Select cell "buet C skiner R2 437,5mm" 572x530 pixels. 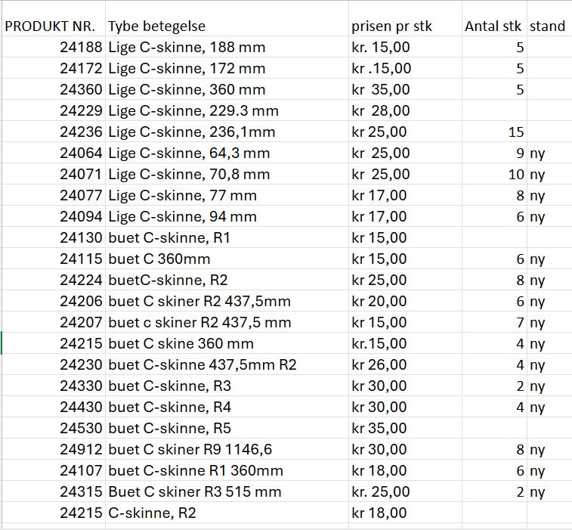pyautogui.click(x=199, y=302)
